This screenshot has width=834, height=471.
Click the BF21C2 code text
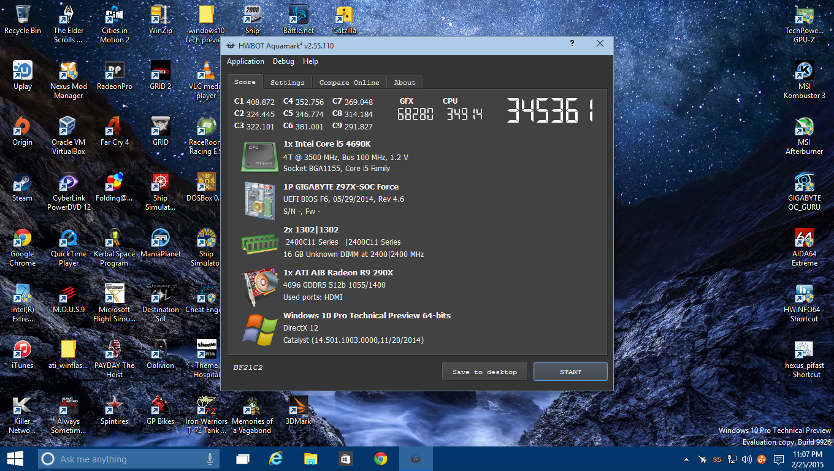pos(248,367)
